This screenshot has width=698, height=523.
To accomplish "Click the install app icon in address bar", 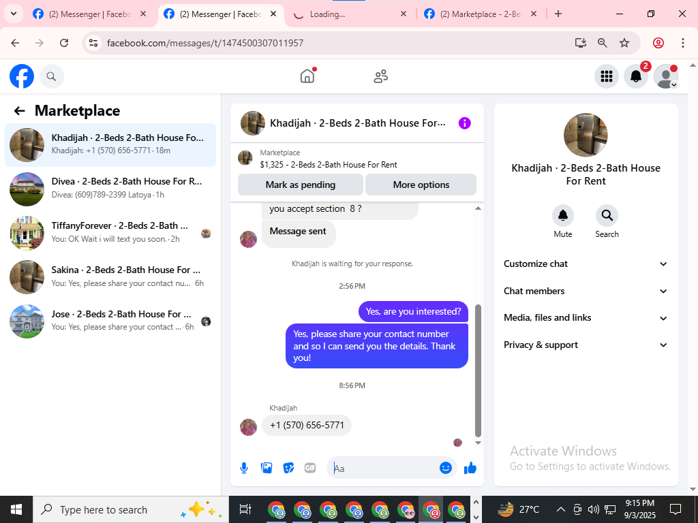I will (x=581, y=43).
